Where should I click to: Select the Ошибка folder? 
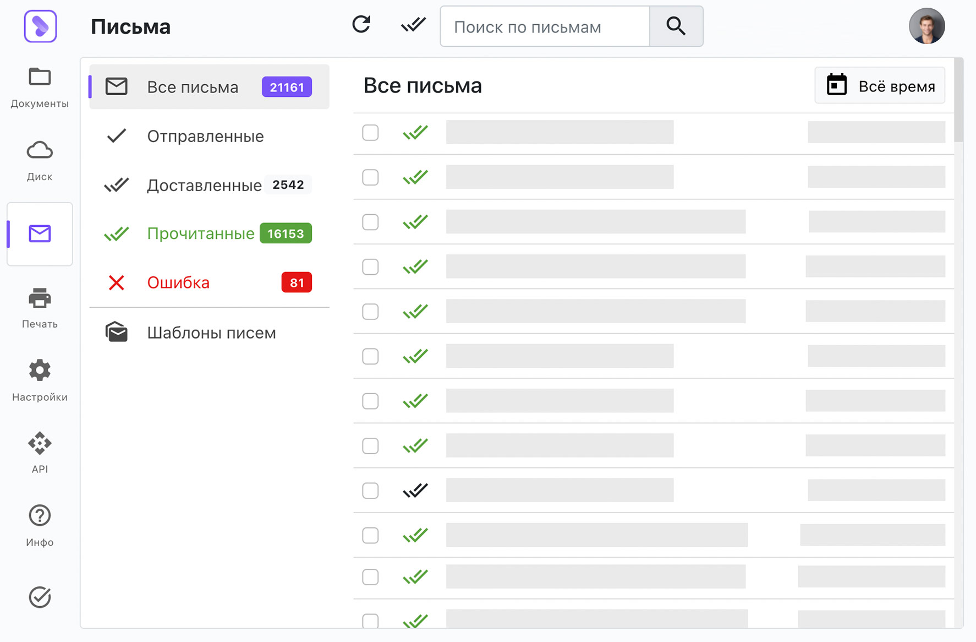(209, 282)
